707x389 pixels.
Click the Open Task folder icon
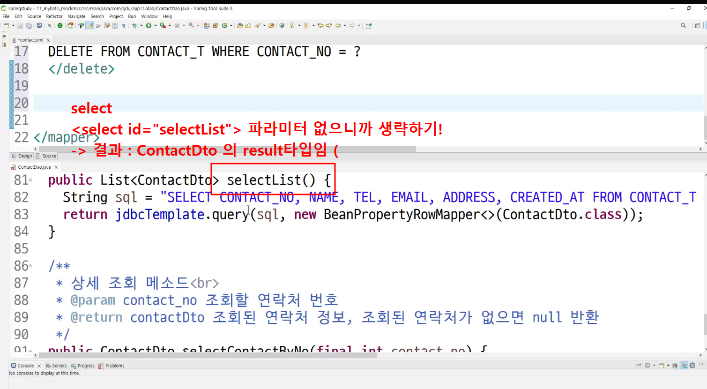pyautogui.click(x=248, y=26)
